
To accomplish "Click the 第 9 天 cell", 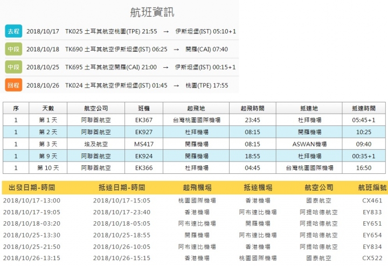I will point(48,156).
